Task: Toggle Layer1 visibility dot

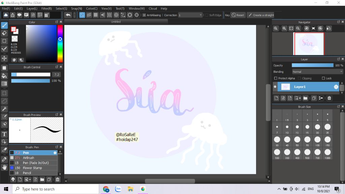Action: (275, 87)
